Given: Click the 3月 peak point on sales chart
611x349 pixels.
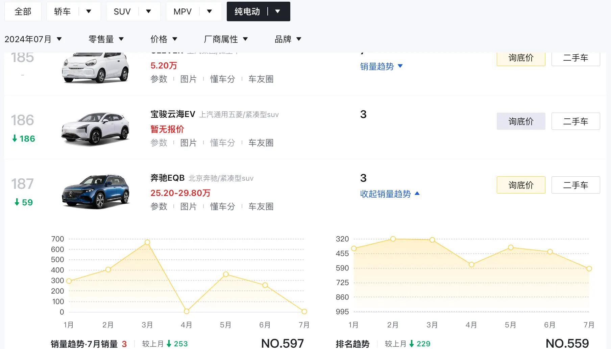Looking at the screenshot, I should (147, 242).
